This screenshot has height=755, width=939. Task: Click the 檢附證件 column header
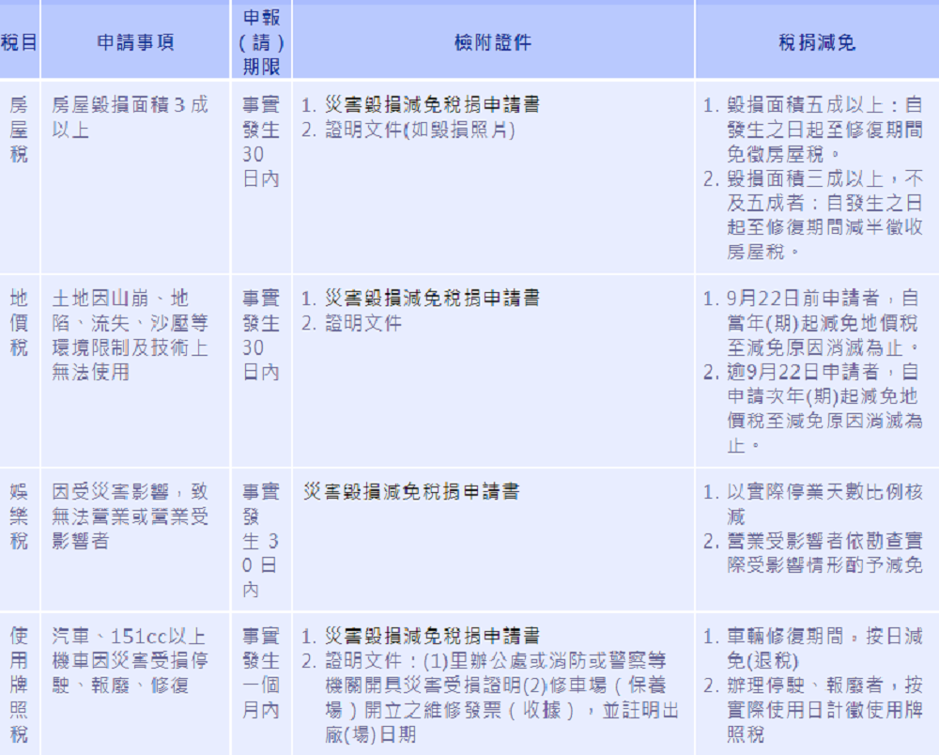click(493, 43)
